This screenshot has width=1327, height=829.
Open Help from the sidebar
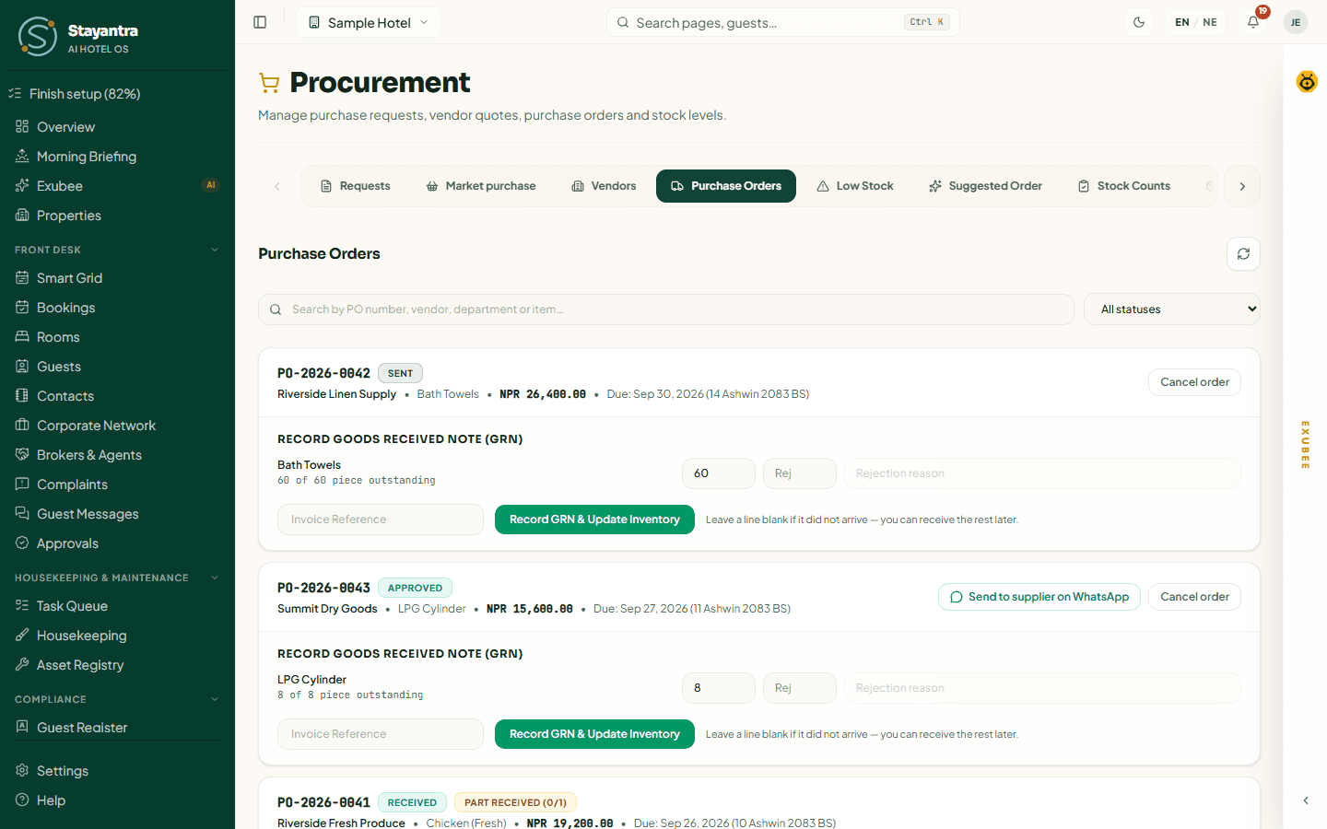pos(51,800)
